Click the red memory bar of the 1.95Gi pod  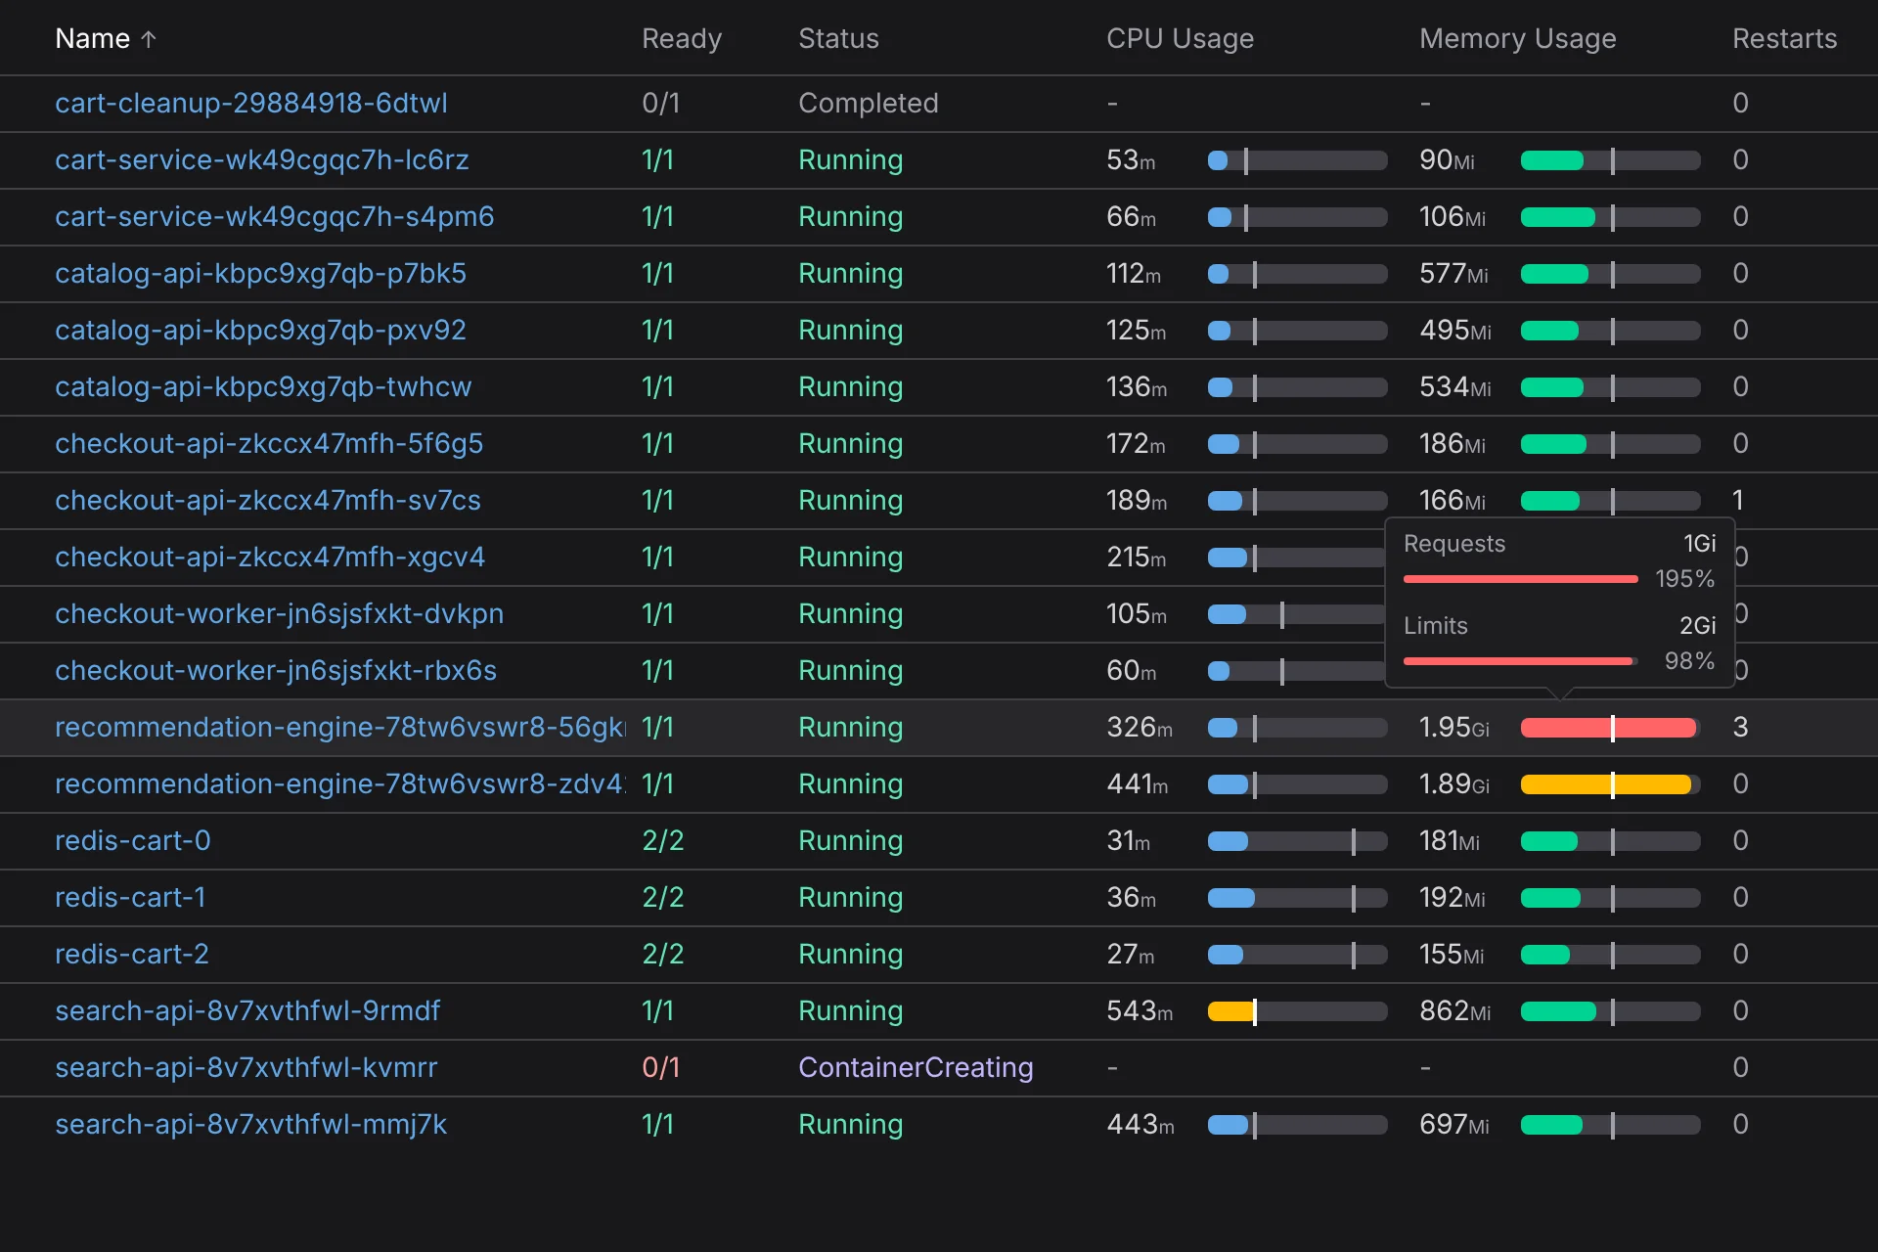tap(1609, 728)
